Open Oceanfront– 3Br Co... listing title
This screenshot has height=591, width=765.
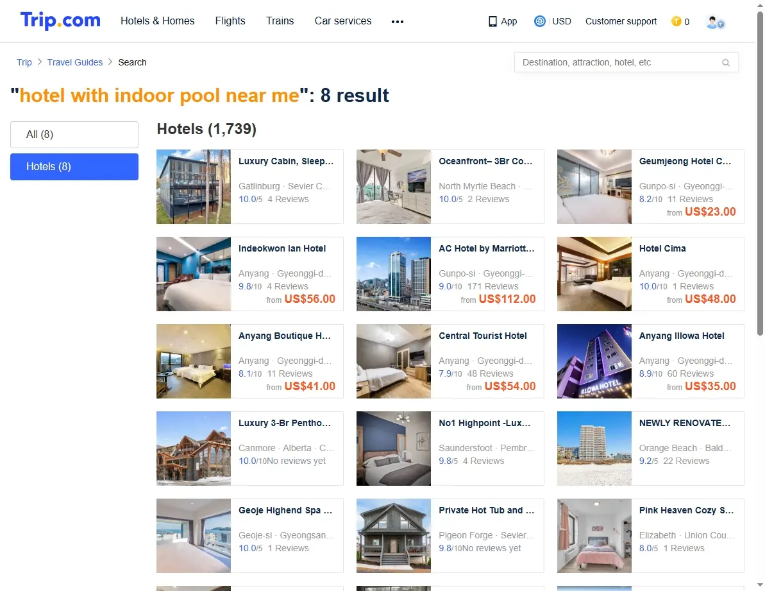point(485,162)
